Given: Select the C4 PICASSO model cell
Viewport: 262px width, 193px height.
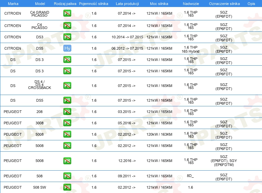Looking at the screenshot, I should (x=40, y=26).
